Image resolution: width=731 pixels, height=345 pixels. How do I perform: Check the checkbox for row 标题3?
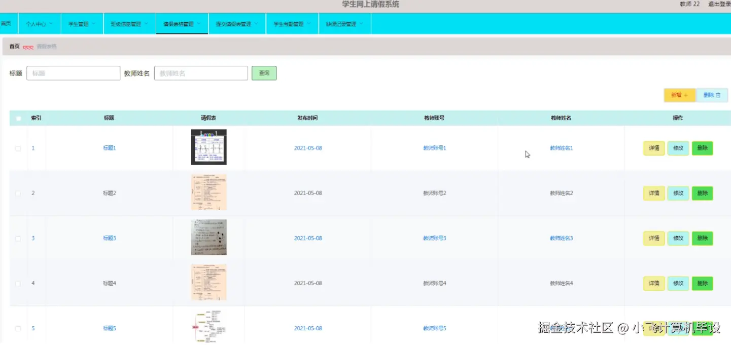(18, 239)
